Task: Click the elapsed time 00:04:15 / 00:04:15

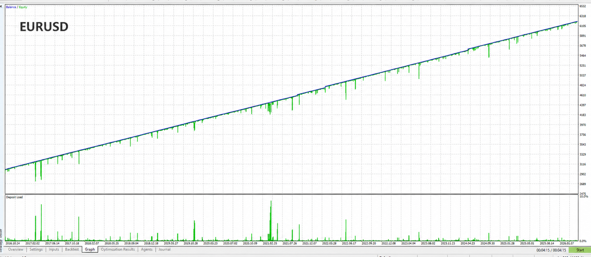Action: [551, 250]
